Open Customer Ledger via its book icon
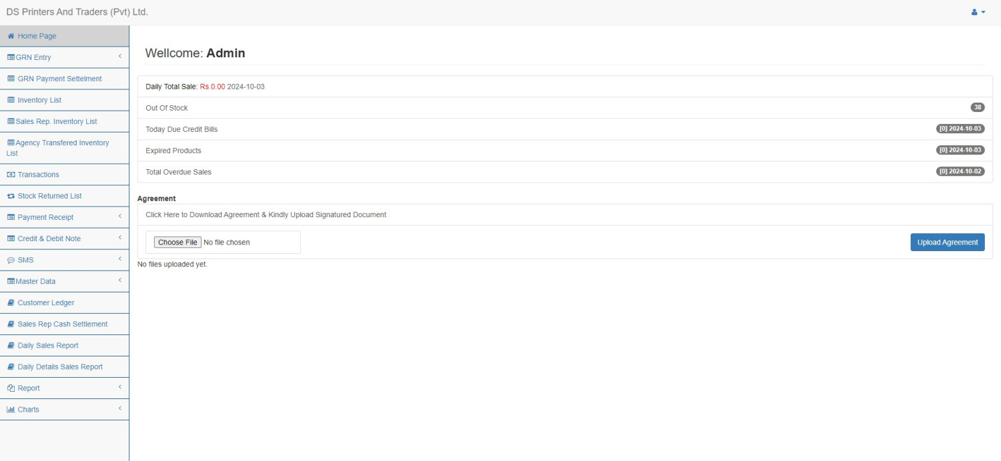1001x461 pixels. [10, 302]
